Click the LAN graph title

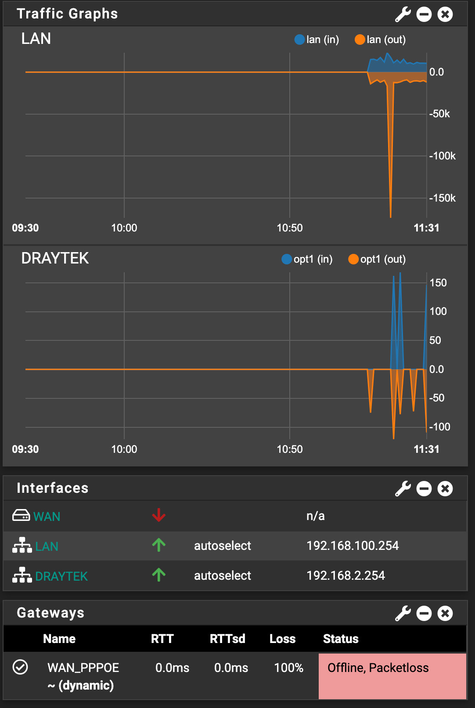tap(36, 39)
